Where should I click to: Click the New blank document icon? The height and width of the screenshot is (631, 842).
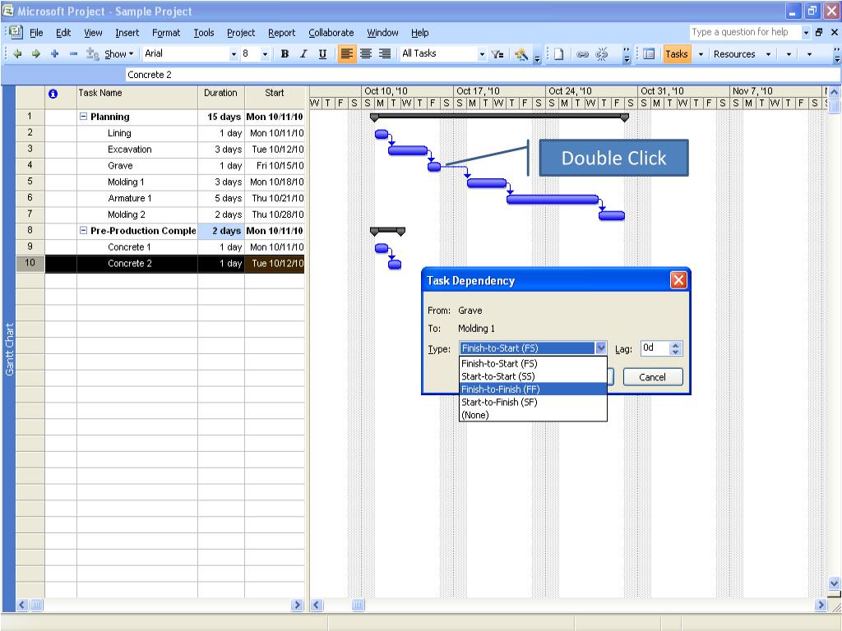(x=558, y=53)
